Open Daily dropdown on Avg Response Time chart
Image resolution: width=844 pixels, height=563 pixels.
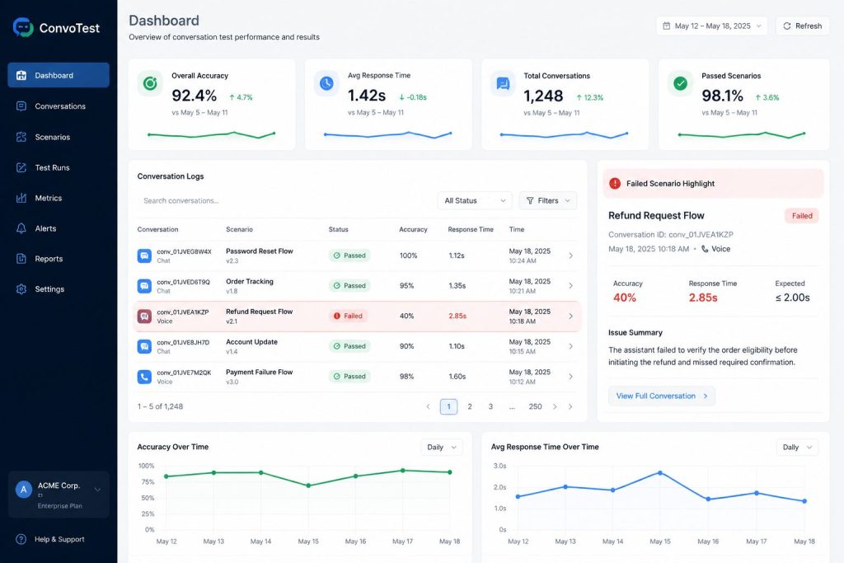click(797, 448)
